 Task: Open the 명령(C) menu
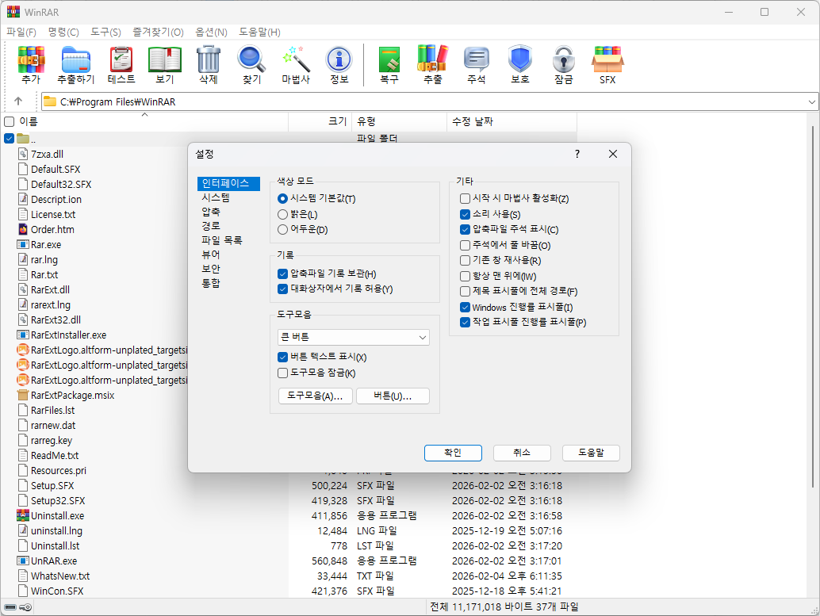63,33
